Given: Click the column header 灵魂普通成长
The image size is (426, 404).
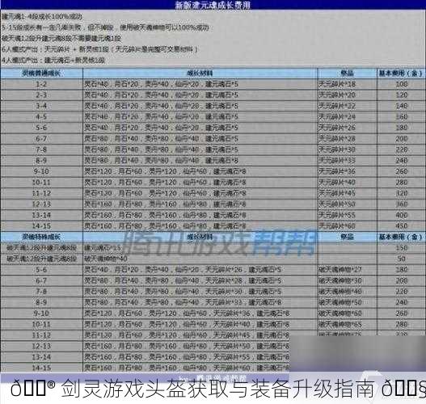Looking at the screenshot, I should [41, 73].
